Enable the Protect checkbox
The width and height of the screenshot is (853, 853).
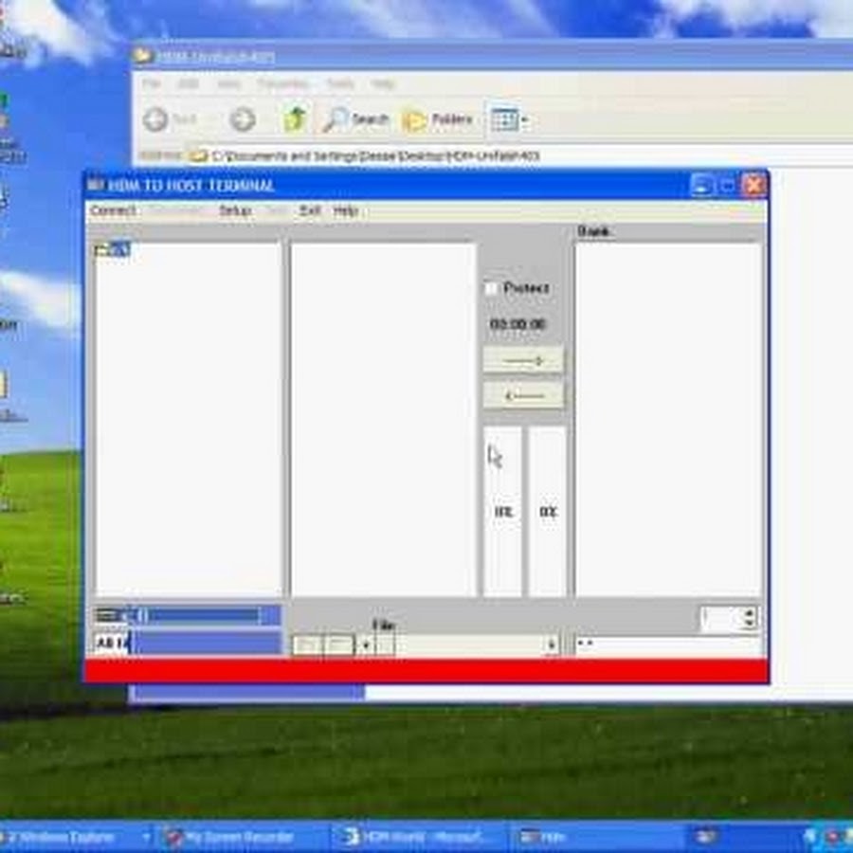(491, 288)
